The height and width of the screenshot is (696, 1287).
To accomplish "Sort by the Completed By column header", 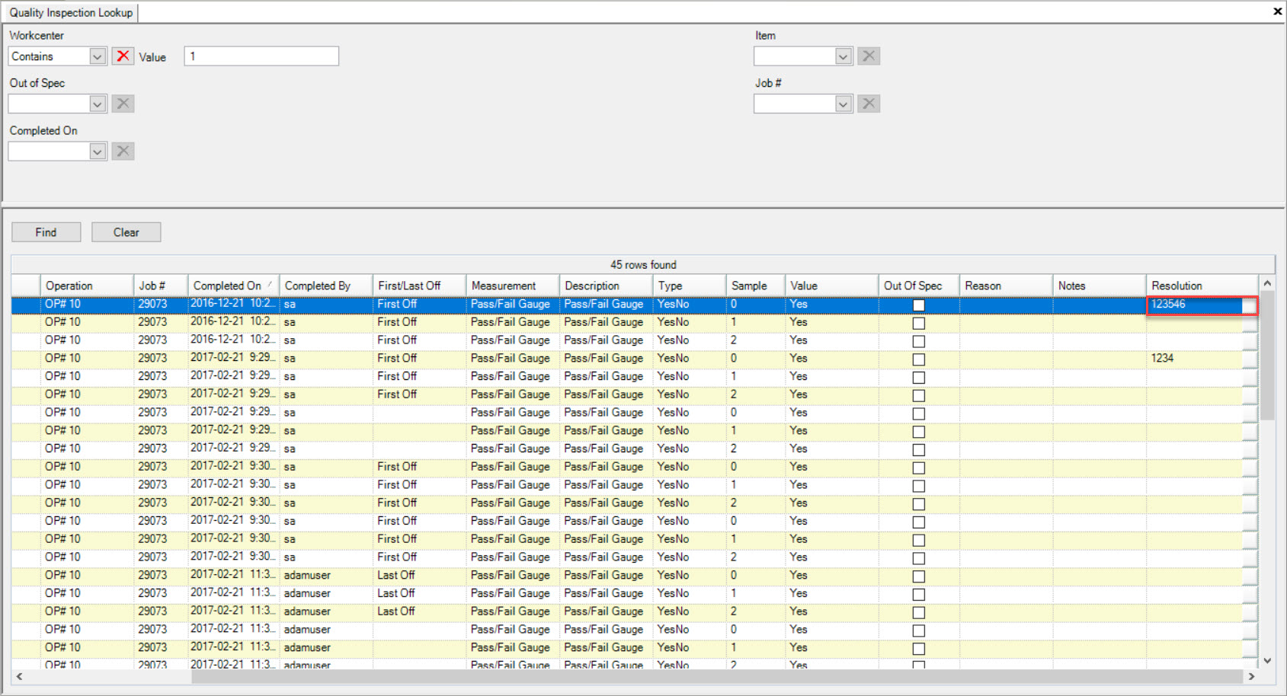I will (x=326, y=286).
